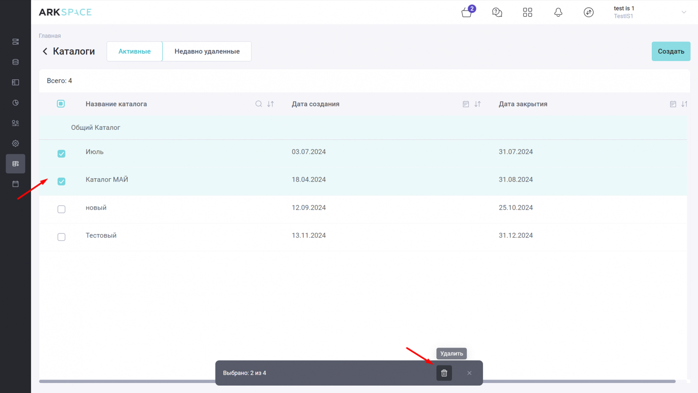This screenshot has height=393, width=698.
Task: Dismiss the selection bar with X
Action: click(x=469, y=373)
